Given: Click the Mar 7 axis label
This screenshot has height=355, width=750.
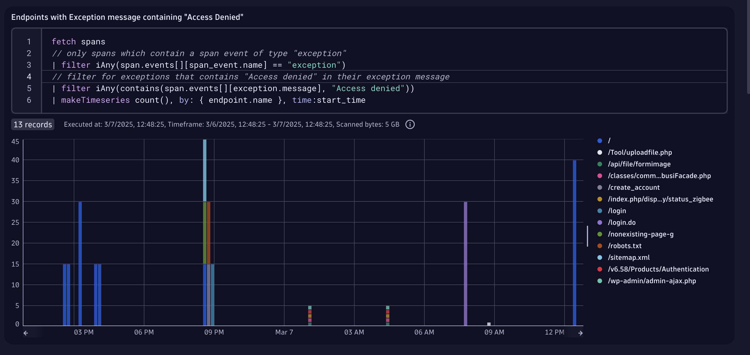Looking at the screenshot, I should [284, 332].
